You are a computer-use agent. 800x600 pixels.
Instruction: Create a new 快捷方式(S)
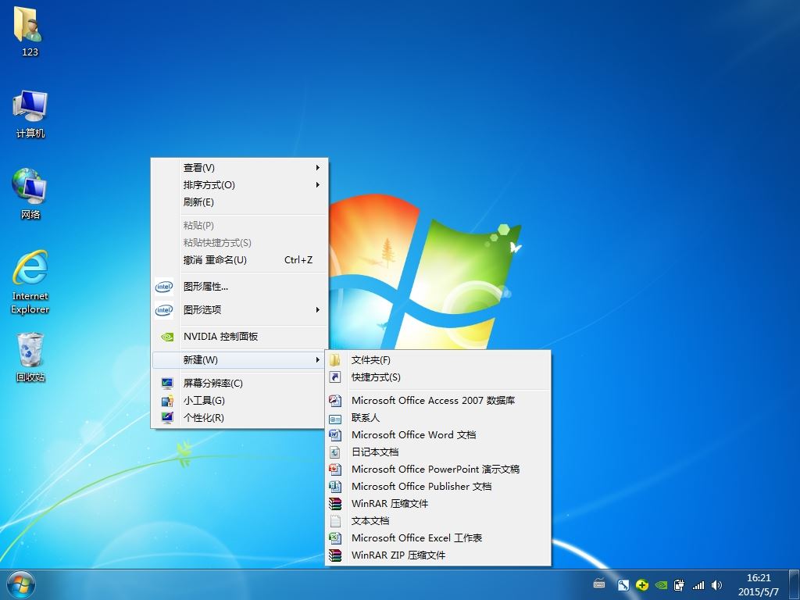pyautogui.click(x=437, y=377)
